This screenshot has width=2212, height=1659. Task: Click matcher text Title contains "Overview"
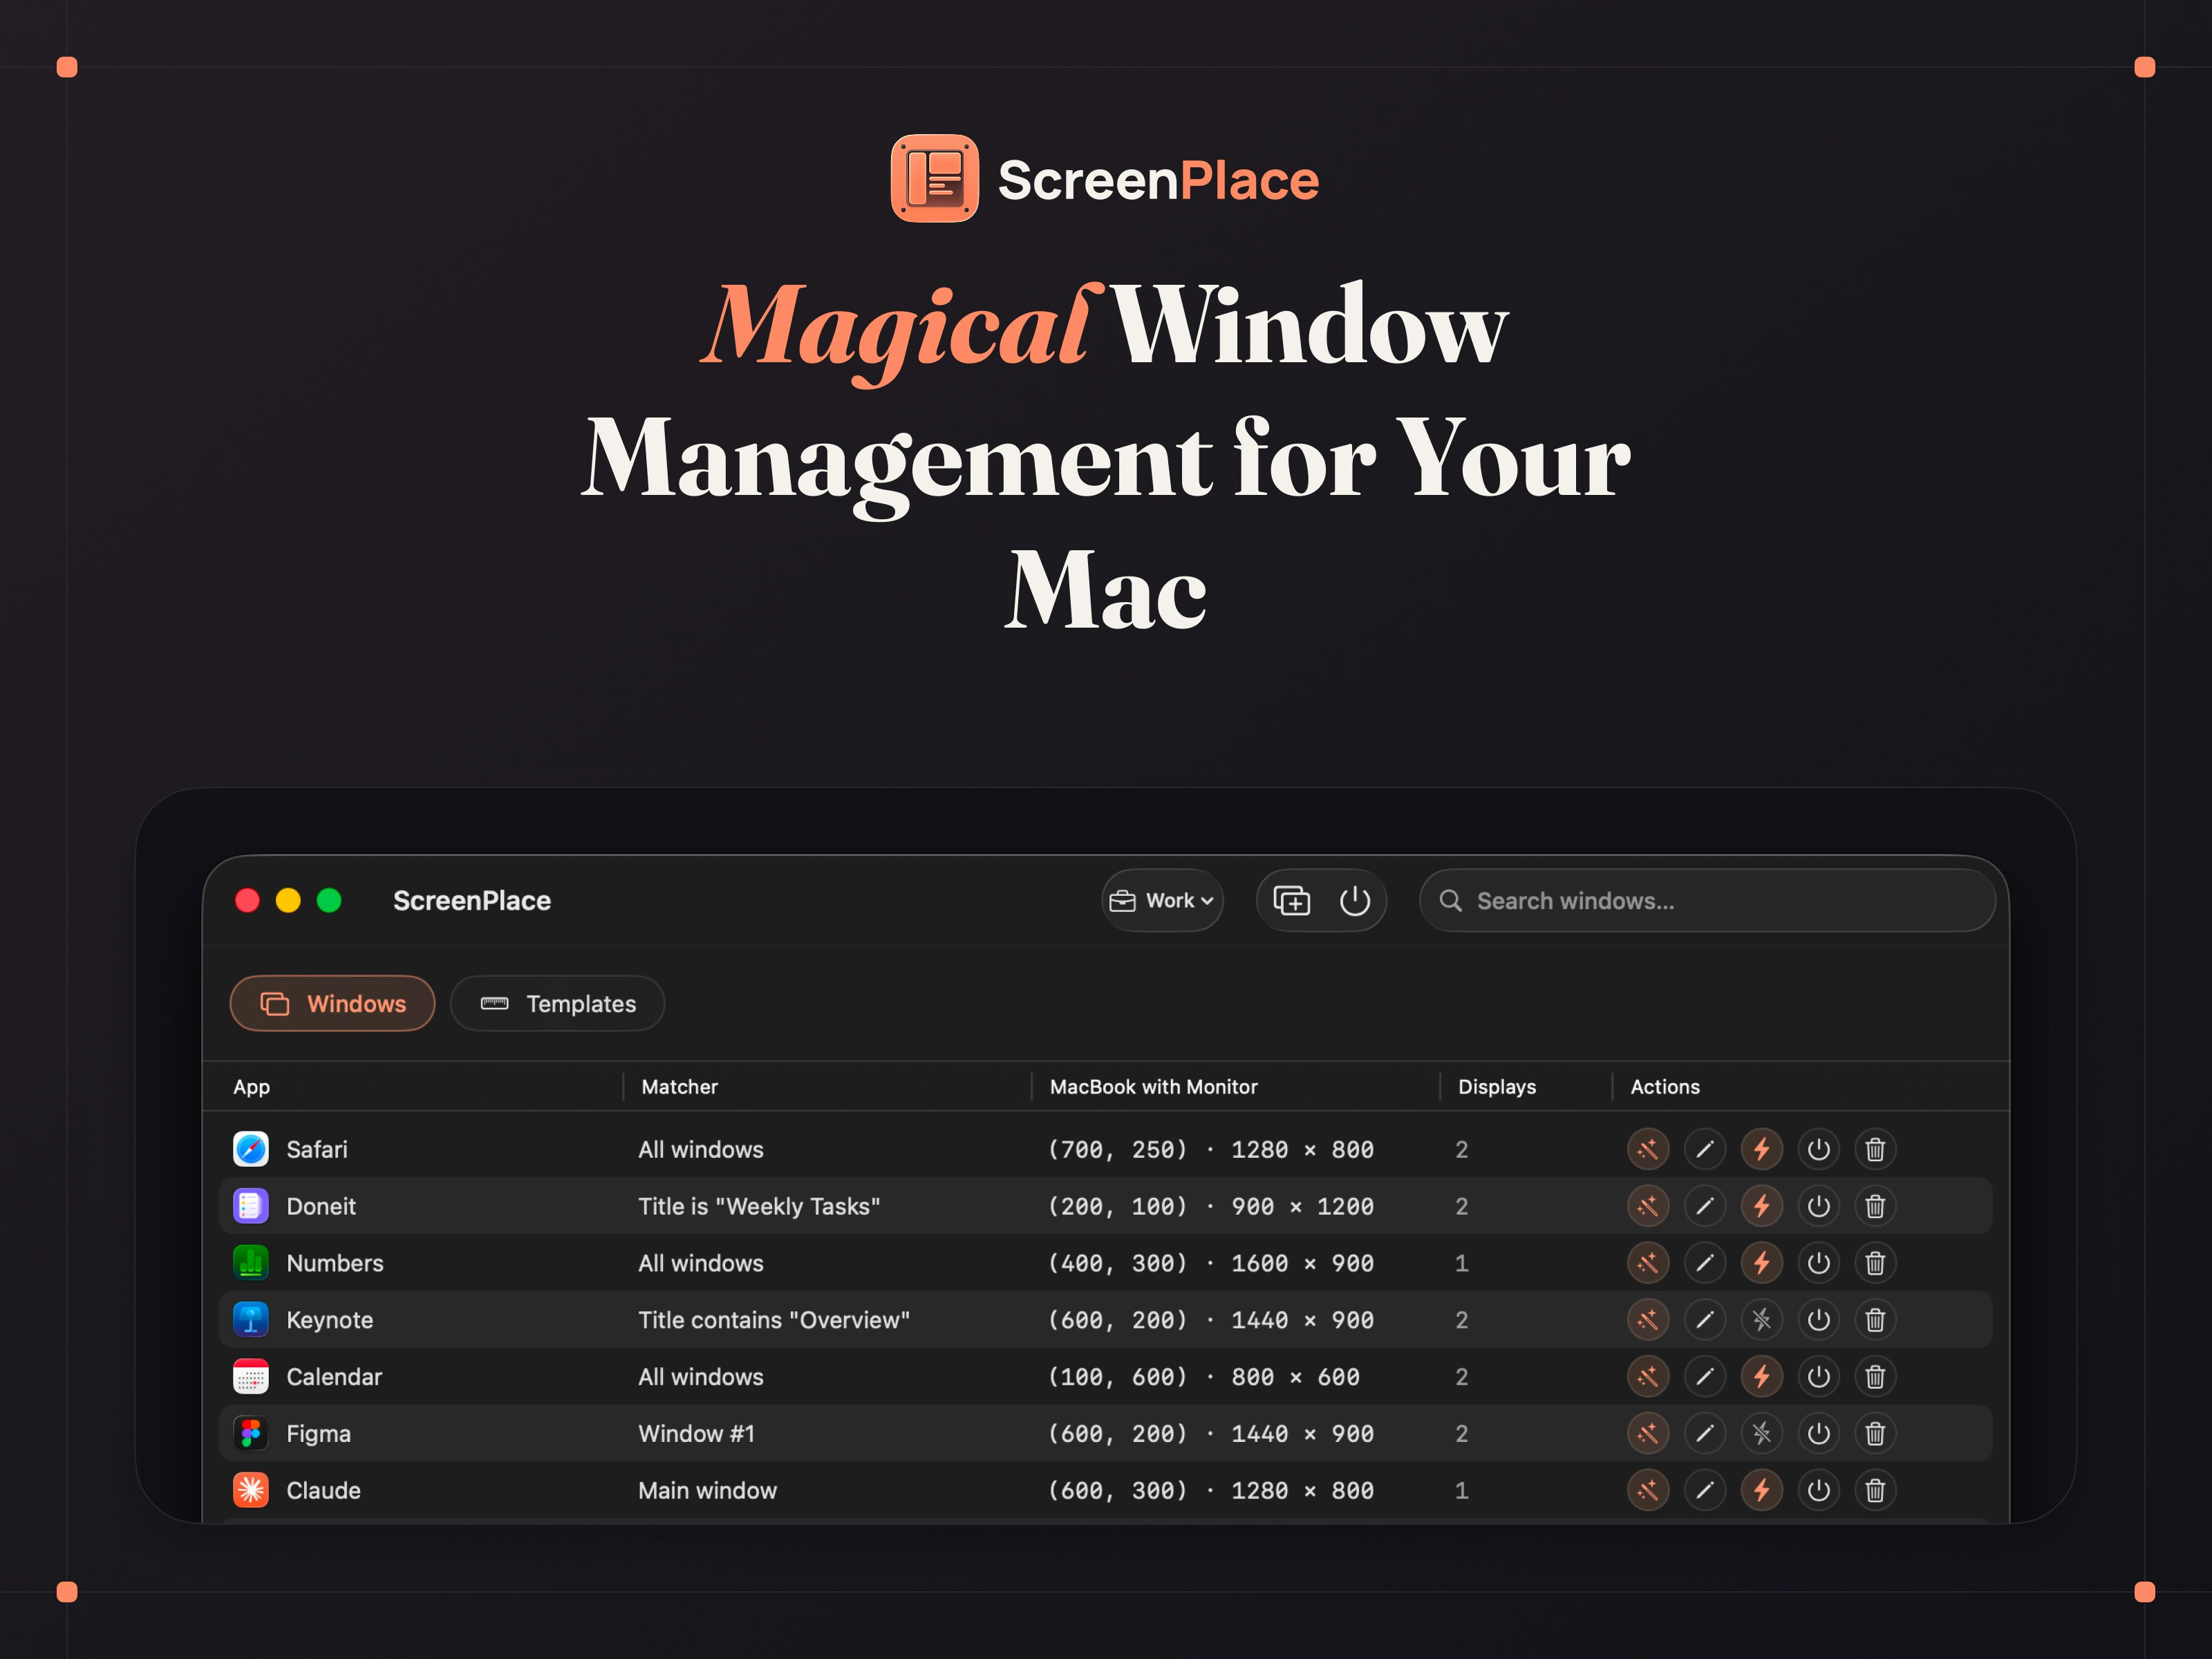(774, 1321)
